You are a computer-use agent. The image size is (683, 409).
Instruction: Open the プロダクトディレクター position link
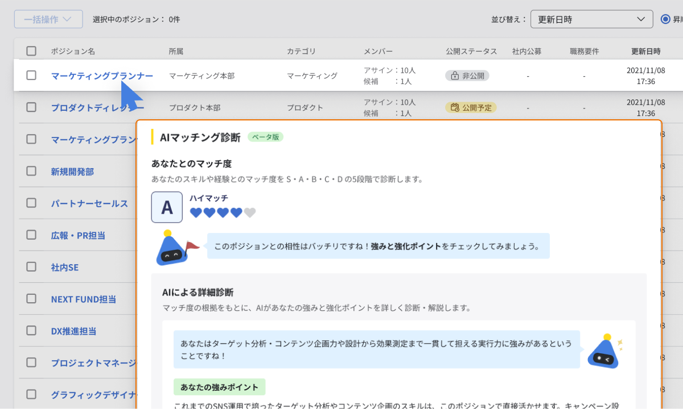point(97,107)
